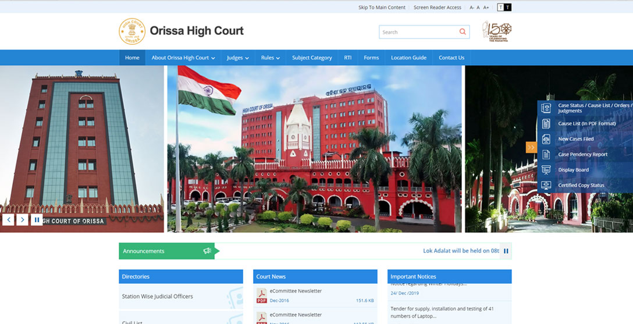633x324 pixels.
Task: Show the previous slide arrow
Action: (9, 219)
